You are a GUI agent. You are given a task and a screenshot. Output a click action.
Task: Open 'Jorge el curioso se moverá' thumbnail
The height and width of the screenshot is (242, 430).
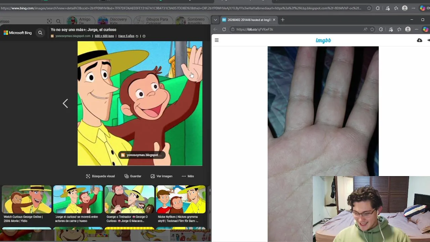[78, 199]
